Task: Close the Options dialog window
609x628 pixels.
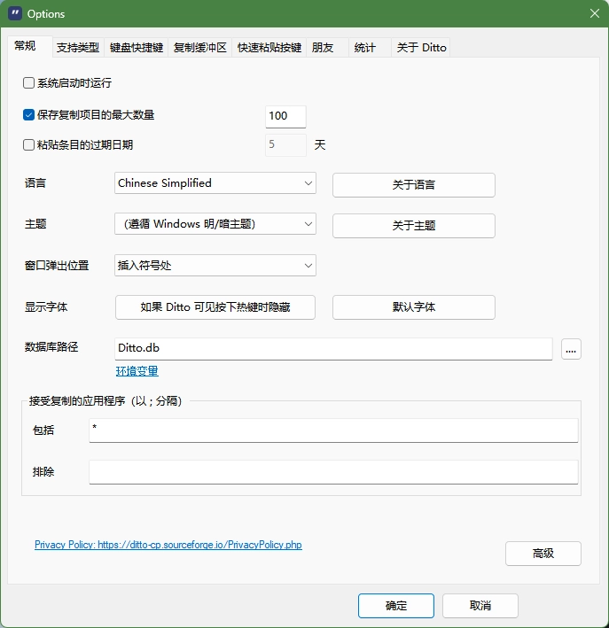Action: [594, 13]
